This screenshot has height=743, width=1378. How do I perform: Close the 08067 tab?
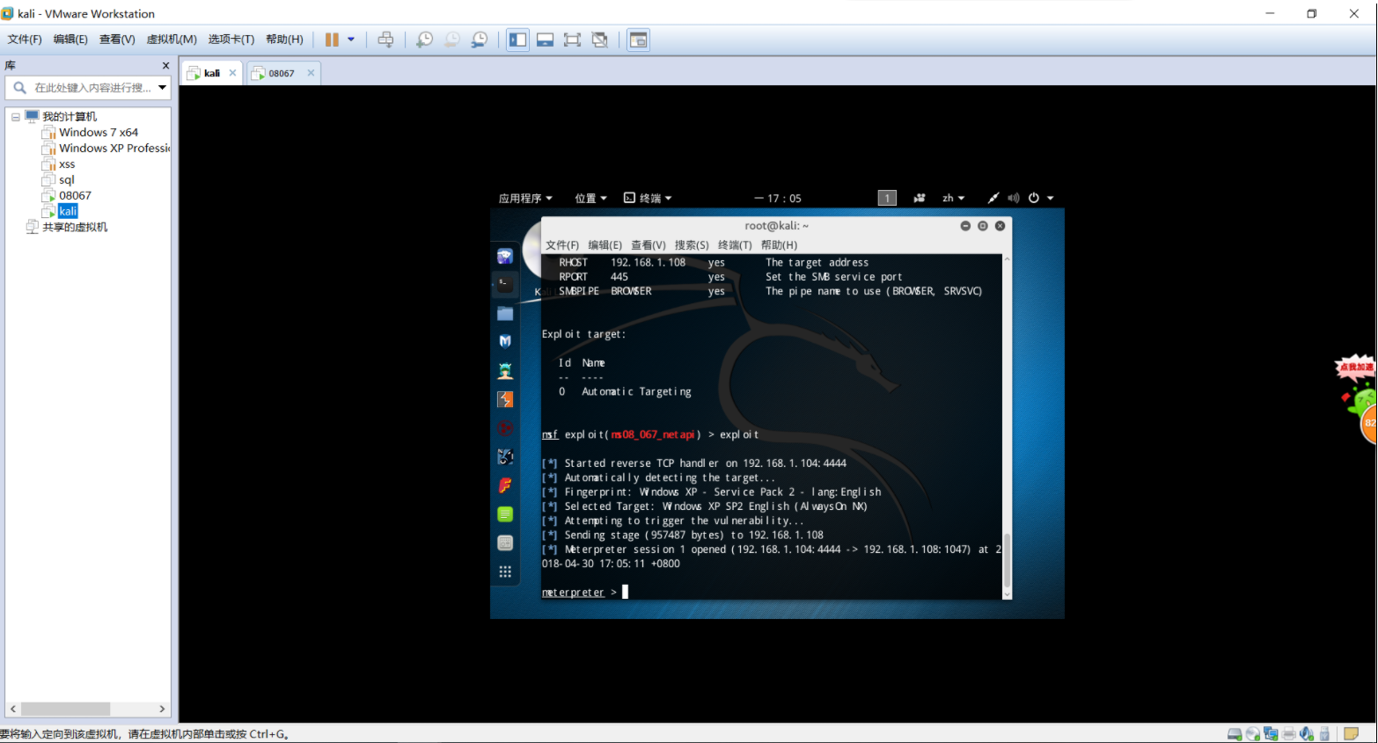point(311,73)
